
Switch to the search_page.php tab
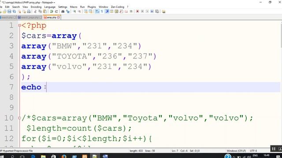(x=30, y=18)
